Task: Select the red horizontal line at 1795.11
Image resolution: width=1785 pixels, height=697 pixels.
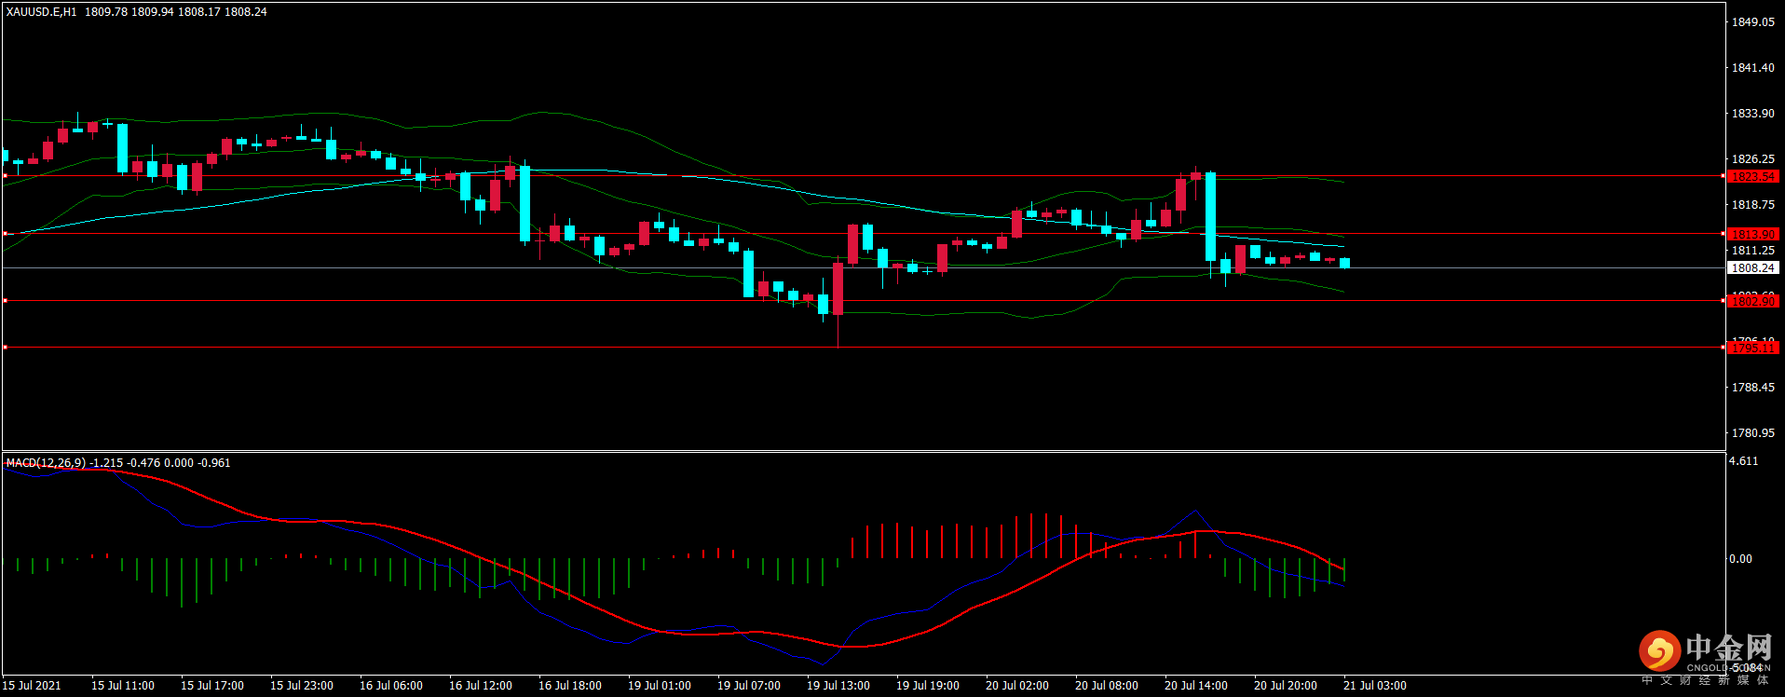Action: tap(863, 347)
